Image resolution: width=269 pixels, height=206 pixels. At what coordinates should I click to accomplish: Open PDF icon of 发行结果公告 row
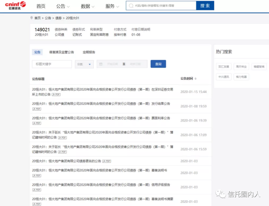[37, 109]
